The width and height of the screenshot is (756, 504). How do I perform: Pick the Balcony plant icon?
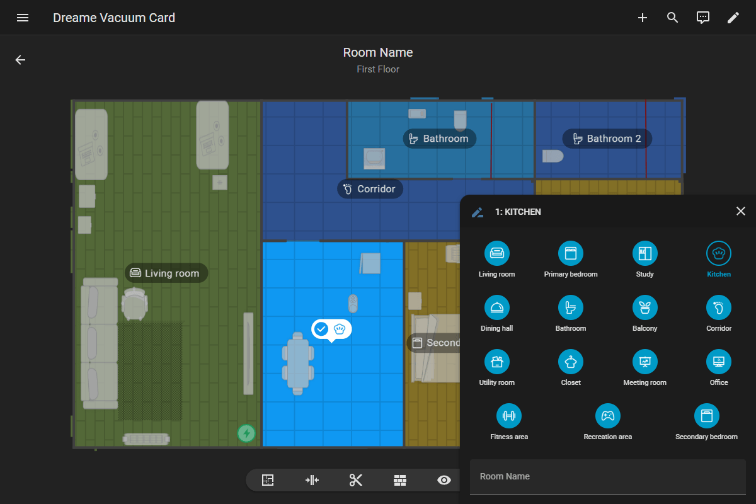click(644, 307)
